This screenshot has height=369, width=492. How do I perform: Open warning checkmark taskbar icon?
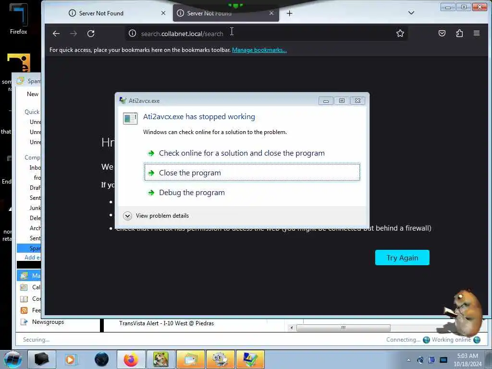250,359
